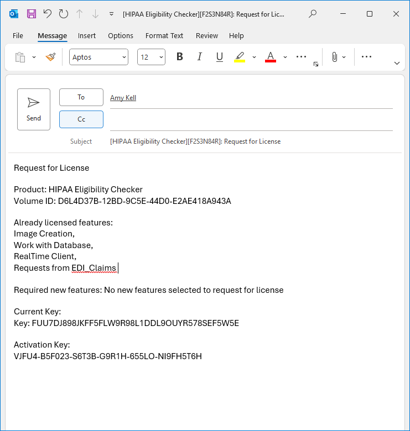
Task: Go to next item with down arrow
Action: (x=95, y=14)
